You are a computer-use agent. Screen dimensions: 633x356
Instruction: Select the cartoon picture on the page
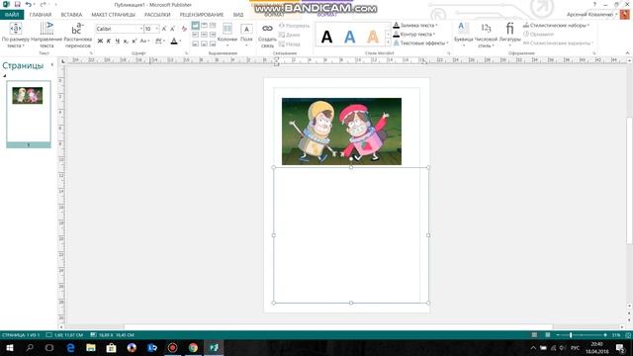(x=341, y=132)
